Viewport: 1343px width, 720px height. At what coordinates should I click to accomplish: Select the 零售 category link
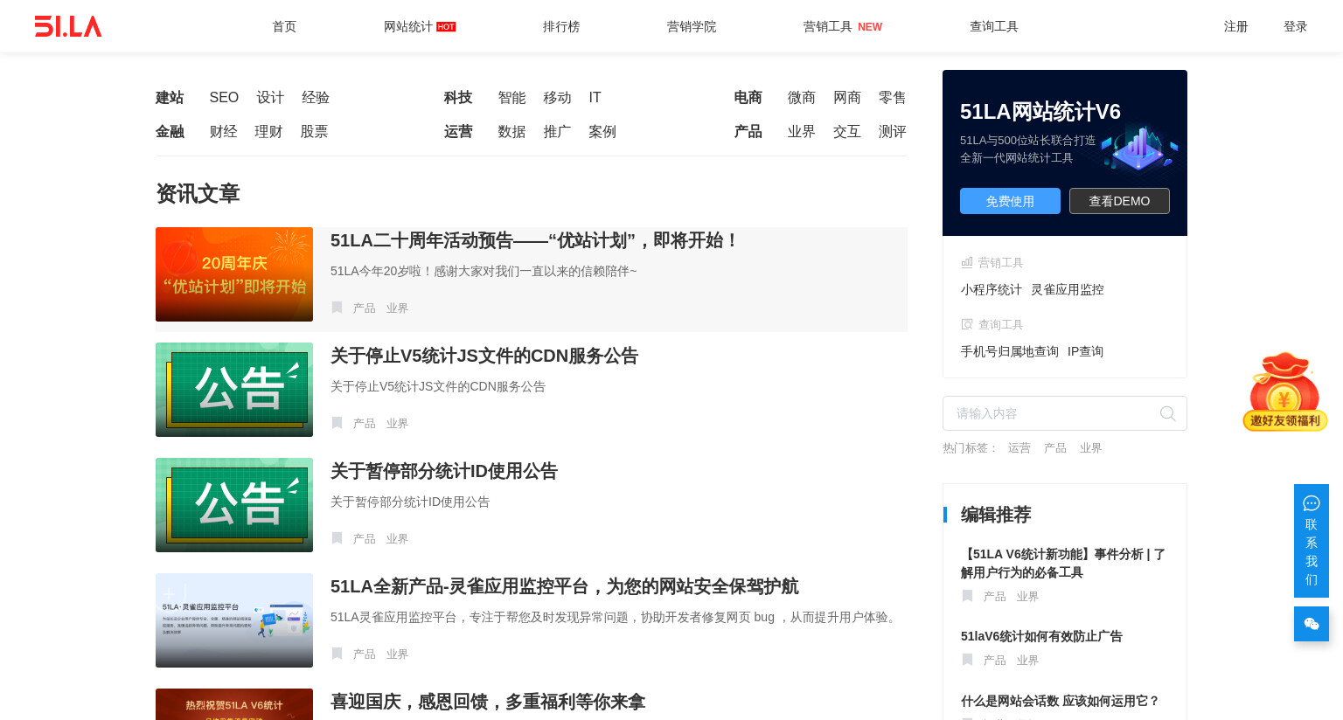(x=893, y=98)
